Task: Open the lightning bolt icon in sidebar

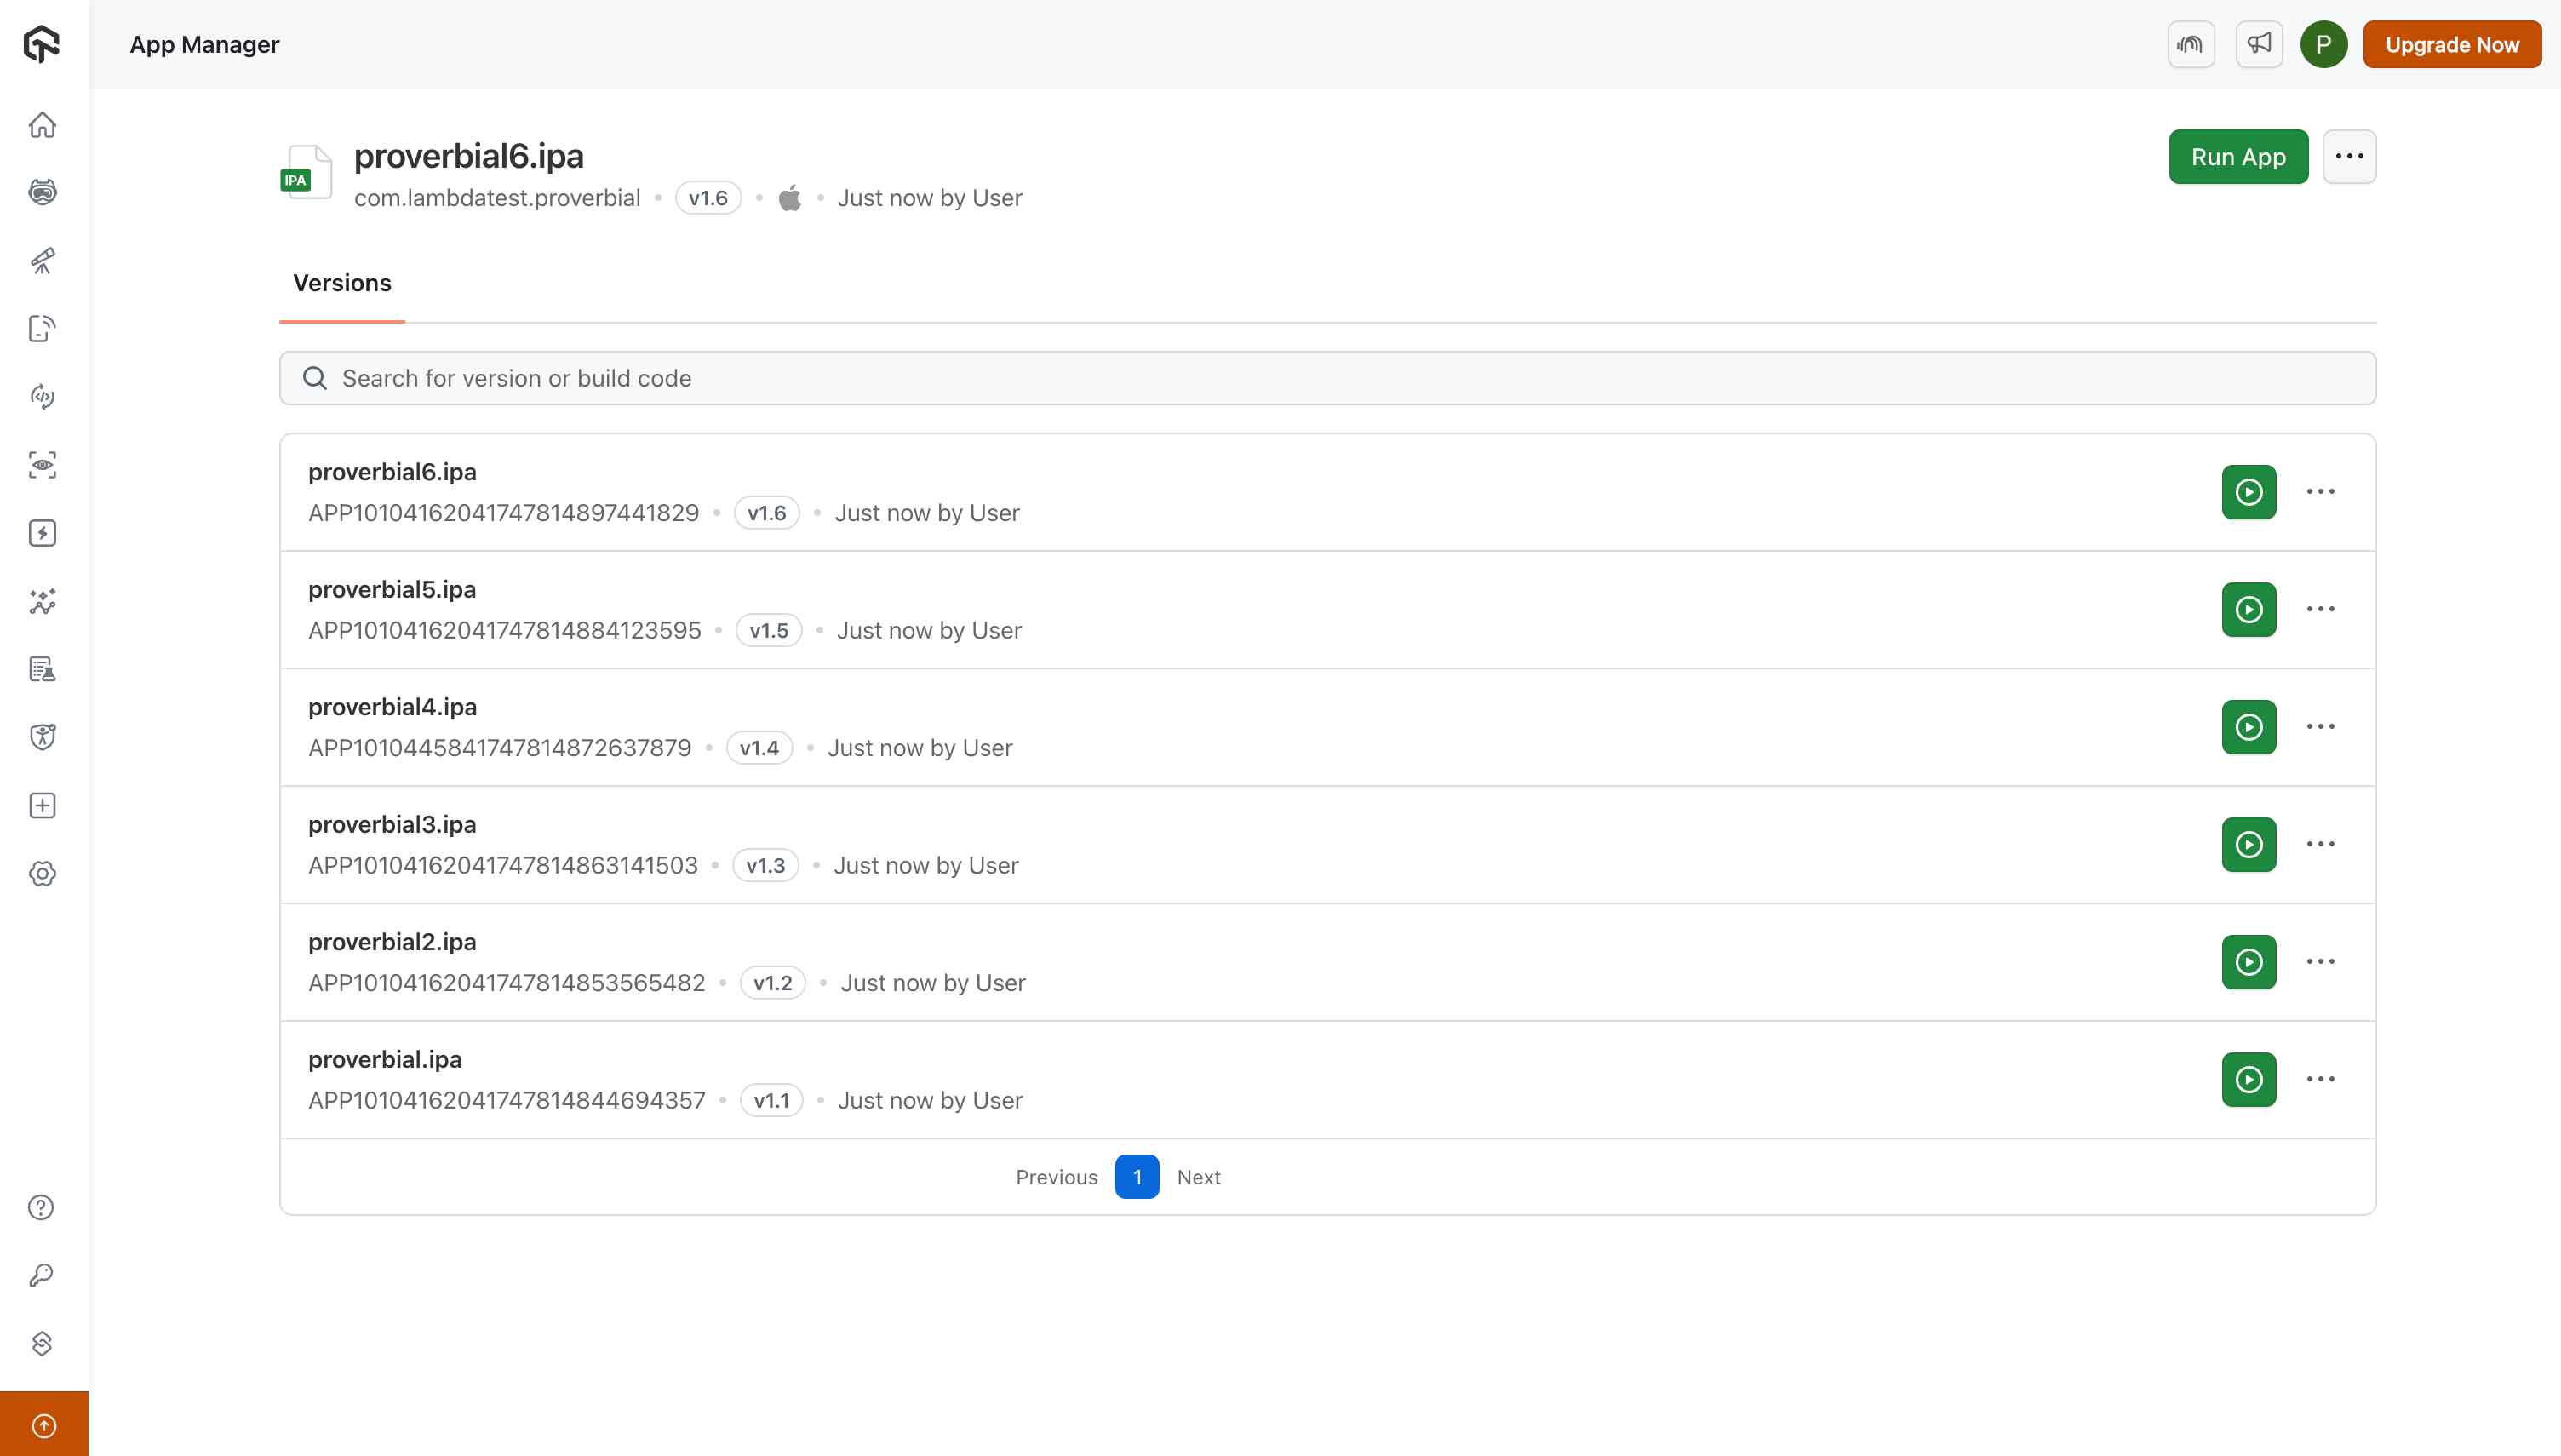Action: (x=42, y=533)
